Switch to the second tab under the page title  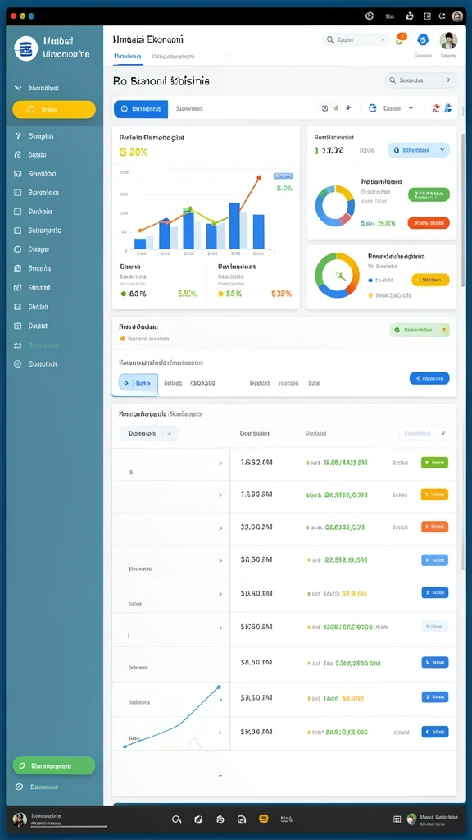[x=174, y=56]
